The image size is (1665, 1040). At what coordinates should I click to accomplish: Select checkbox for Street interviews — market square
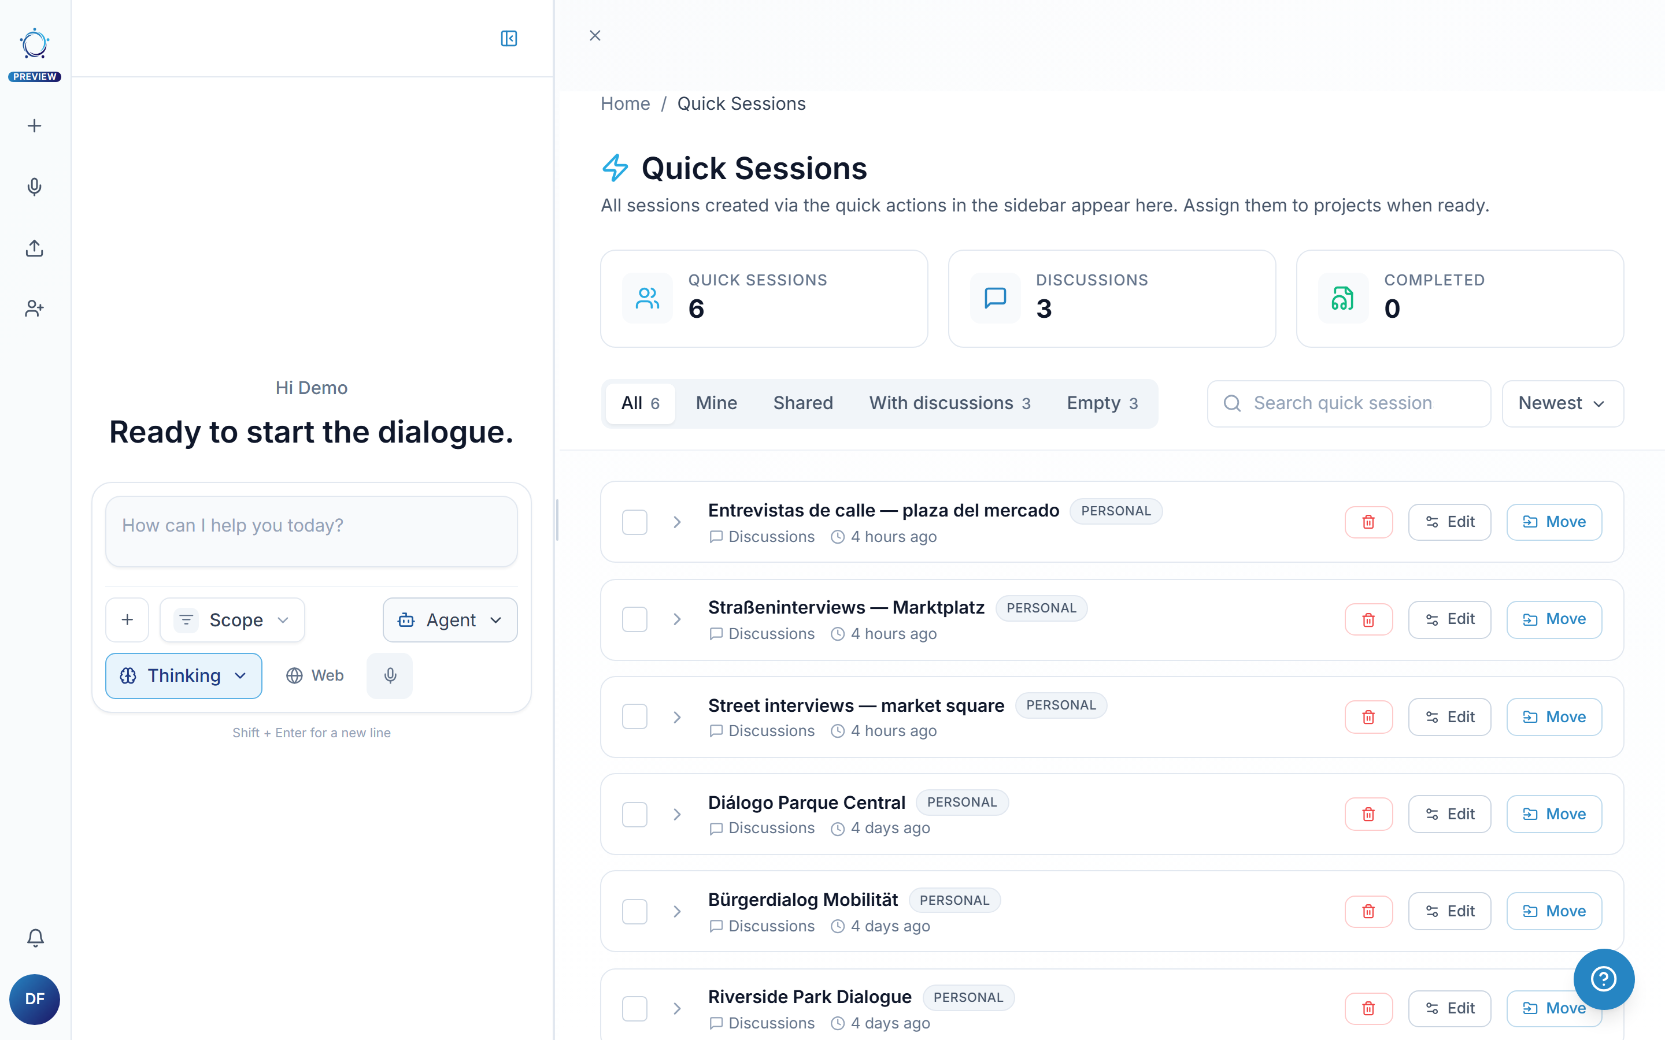[x=634, y=716]
